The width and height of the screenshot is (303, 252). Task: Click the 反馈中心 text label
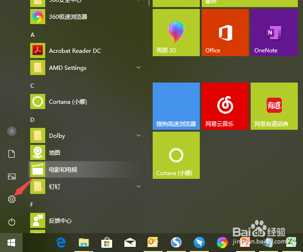click(x=60, y=221)
